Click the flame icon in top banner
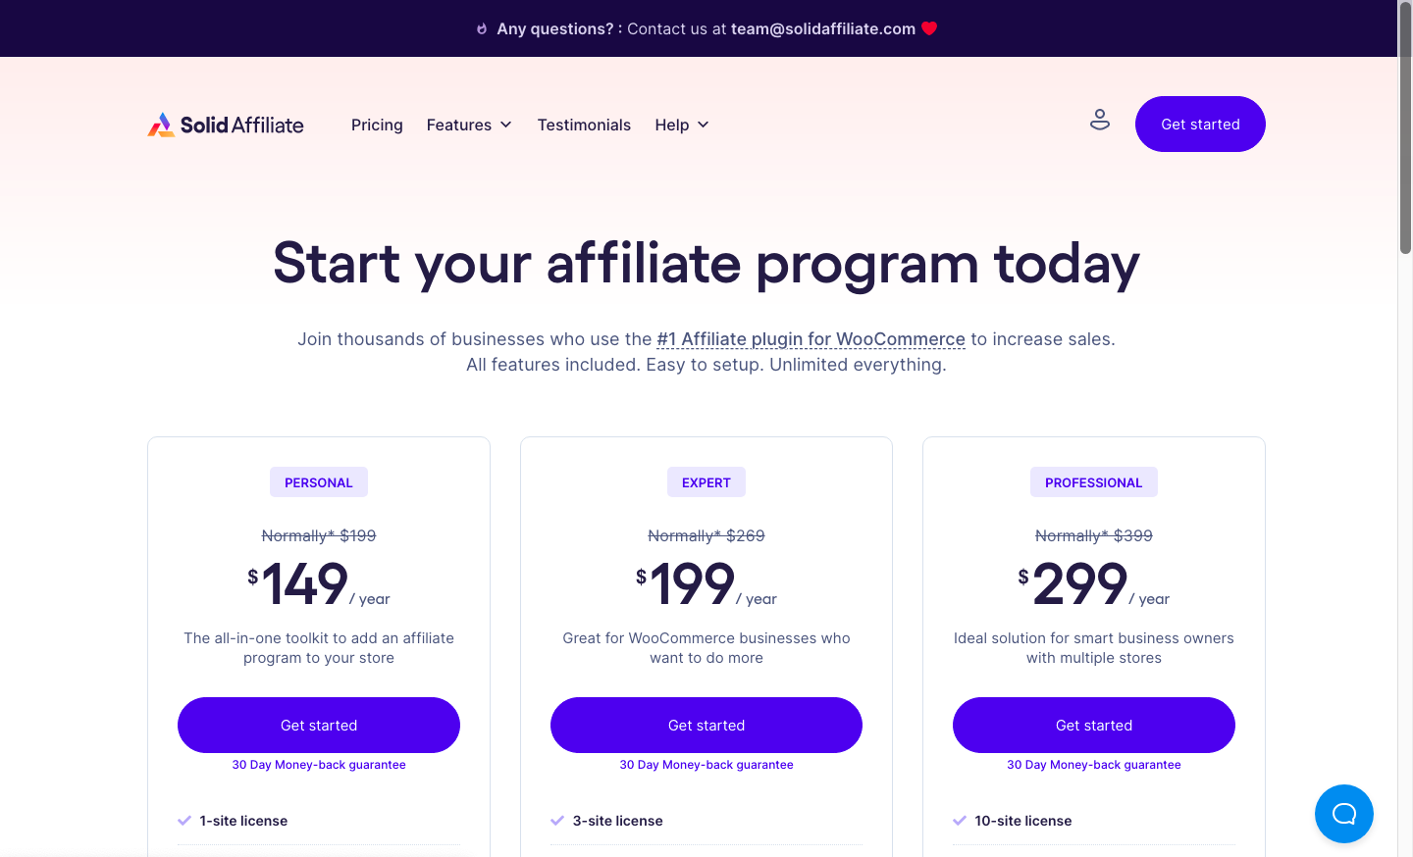This screenshot has width=1413, height=857. coord(482,29)
